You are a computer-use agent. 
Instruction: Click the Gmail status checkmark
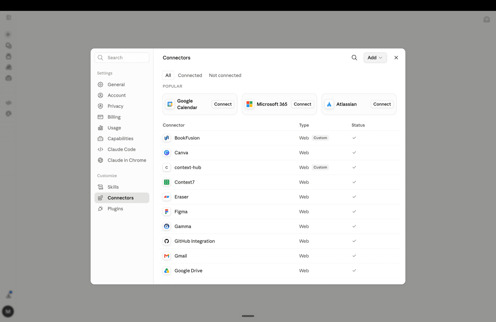tap(354, 256)
